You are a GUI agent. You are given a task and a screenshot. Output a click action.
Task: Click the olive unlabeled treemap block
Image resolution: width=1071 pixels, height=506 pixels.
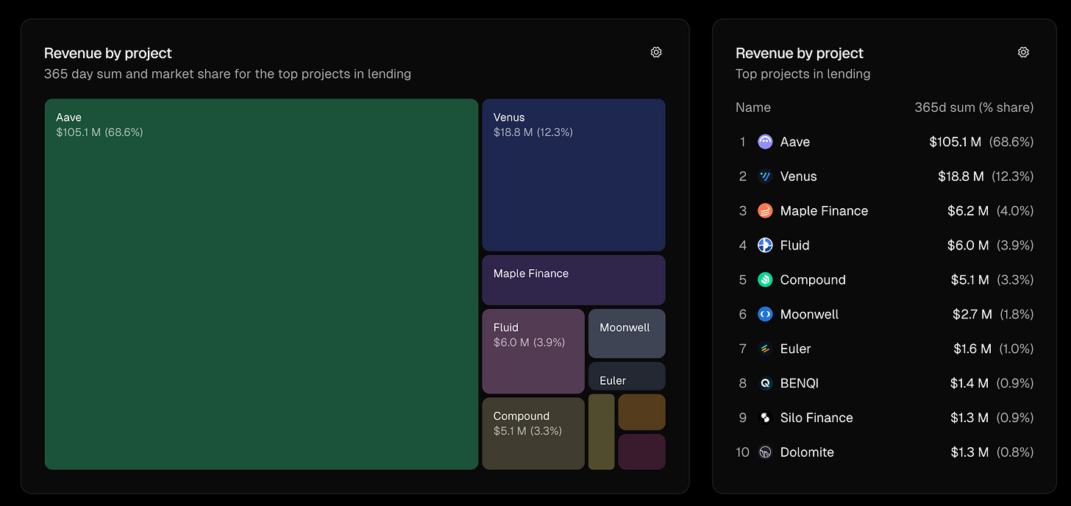point(601,432)
